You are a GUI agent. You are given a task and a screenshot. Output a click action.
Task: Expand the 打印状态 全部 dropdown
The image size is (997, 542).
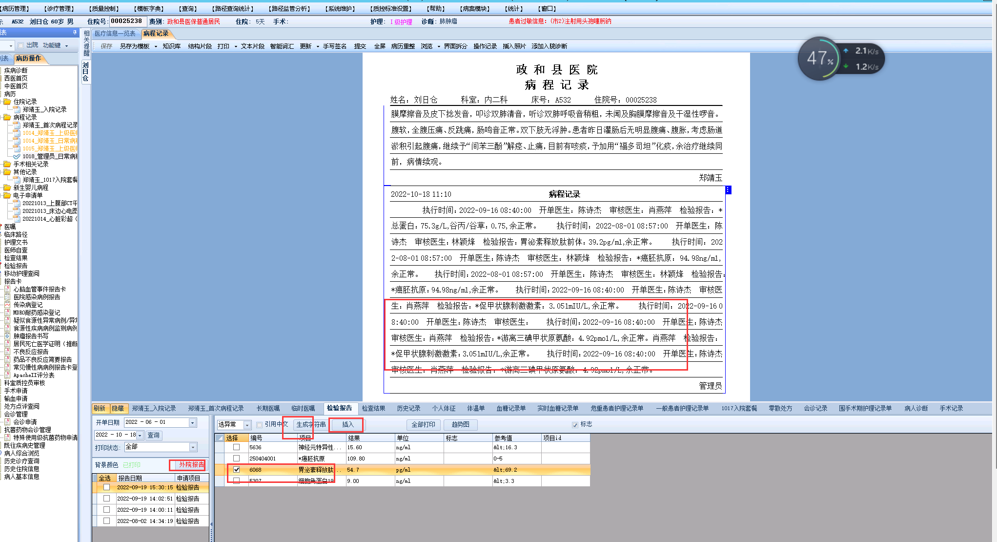pyautogui.click(x=193, y=447)
